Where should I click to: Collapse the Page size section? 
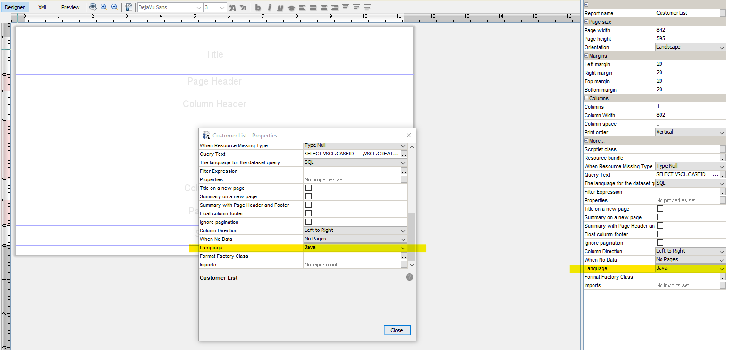(x=586, y=22)
